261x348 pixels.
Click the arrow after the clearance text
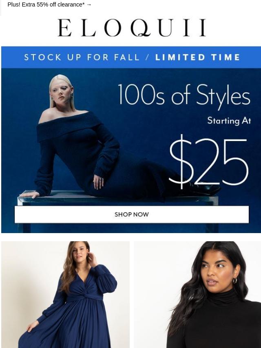tap(89, 4)
